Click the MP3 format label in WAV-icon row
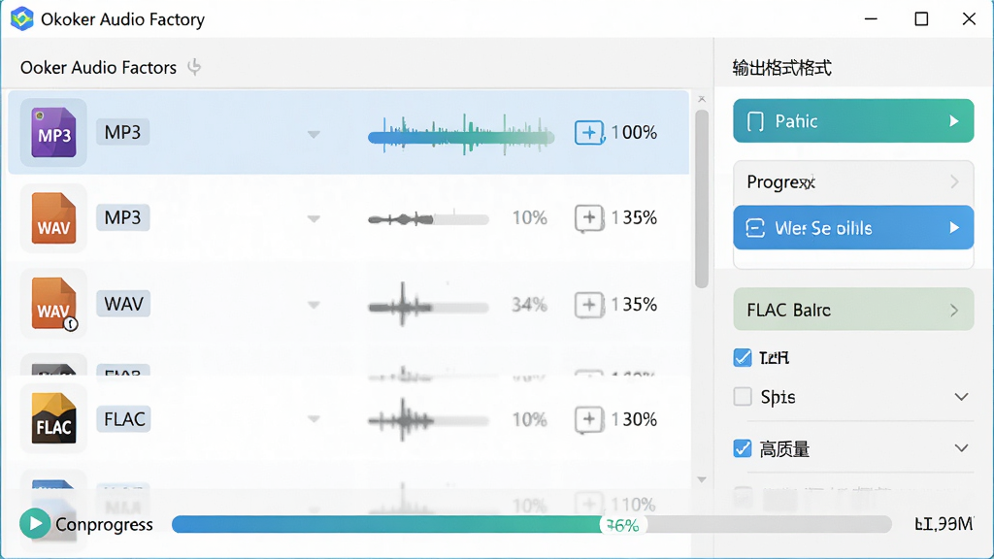Image resolution: width=994 pixels, height=559 pixels. click(122, 217)
